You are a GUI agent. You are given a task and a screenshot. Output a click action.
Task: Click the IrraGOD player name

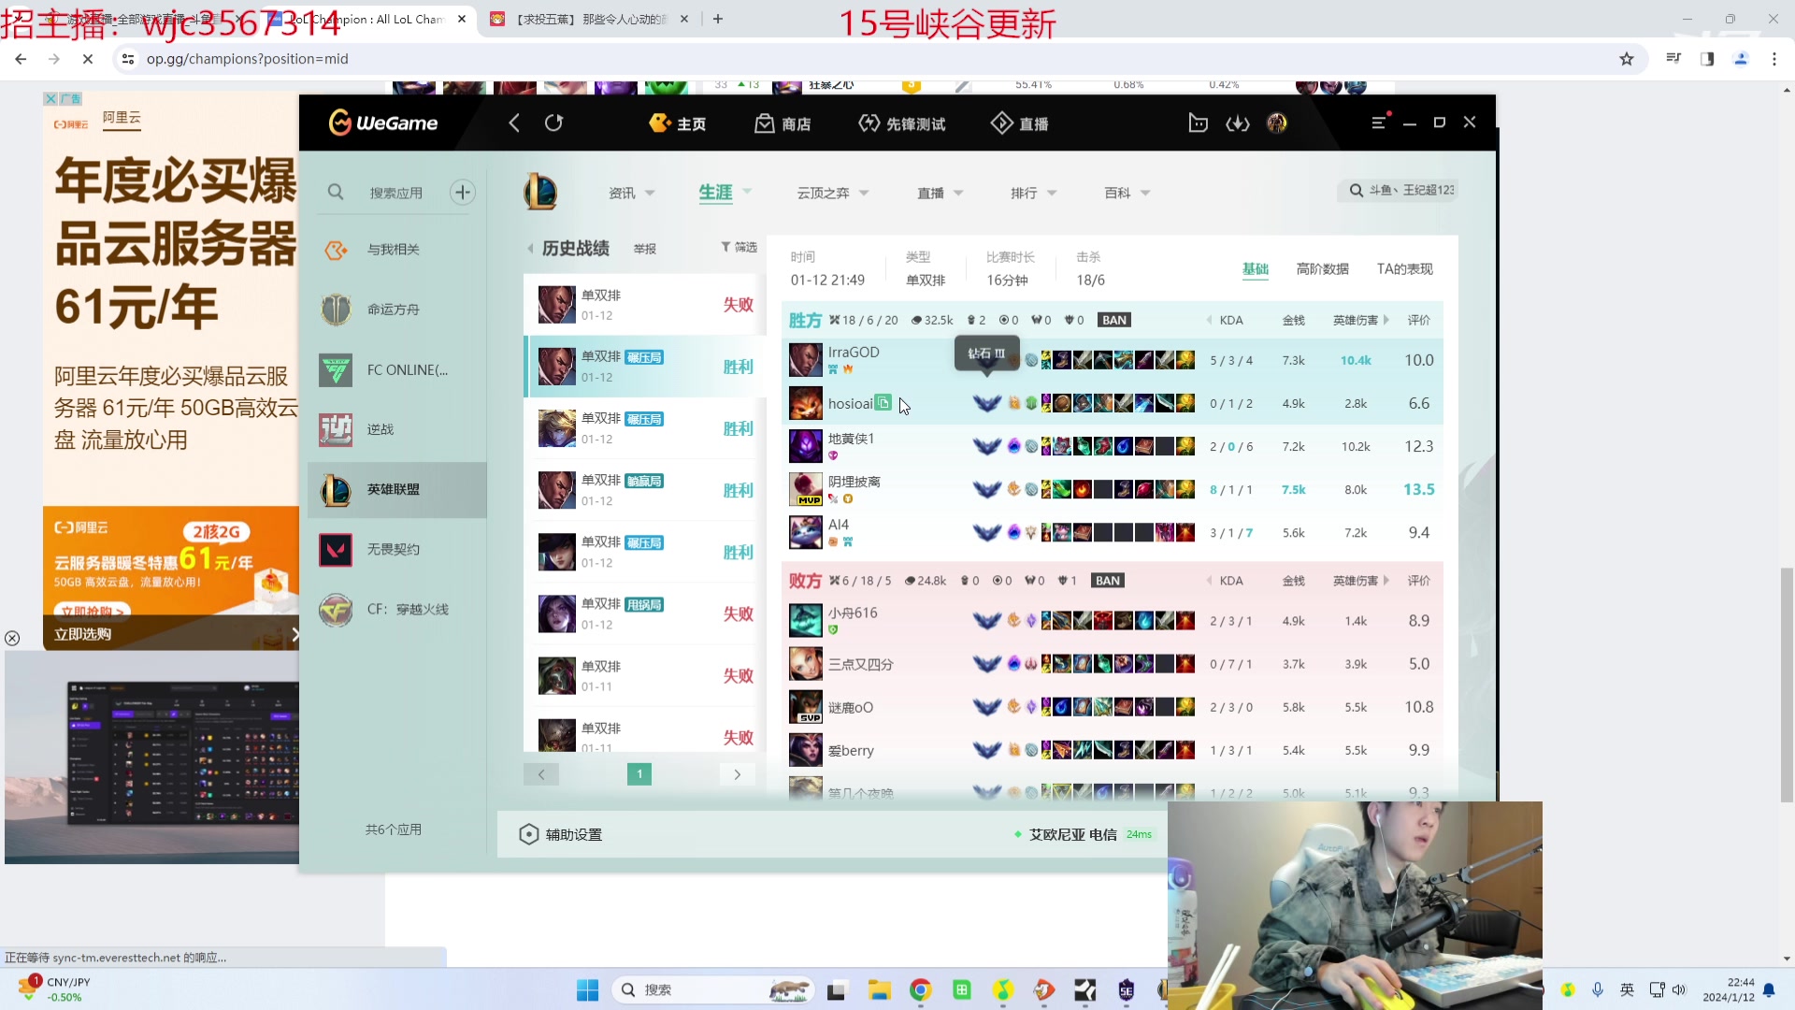click(854, 353)
